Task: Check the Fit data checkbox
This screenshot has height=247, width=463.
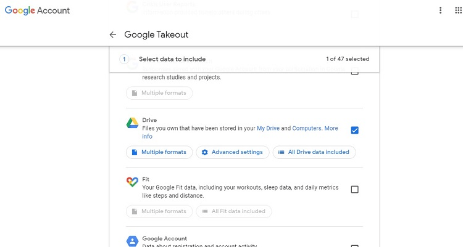Action: coord(354,189)
